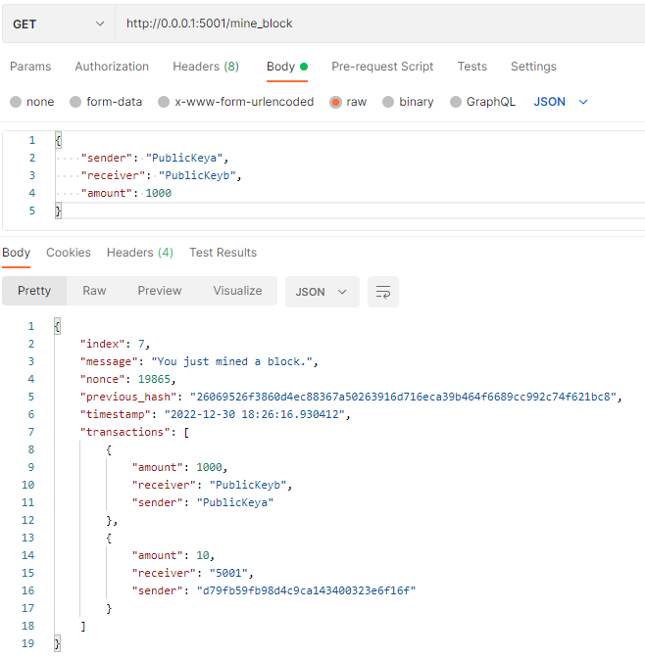Open the Authorization tab
The width and height of the screenshot is (645, 658).
pos(112,67)
